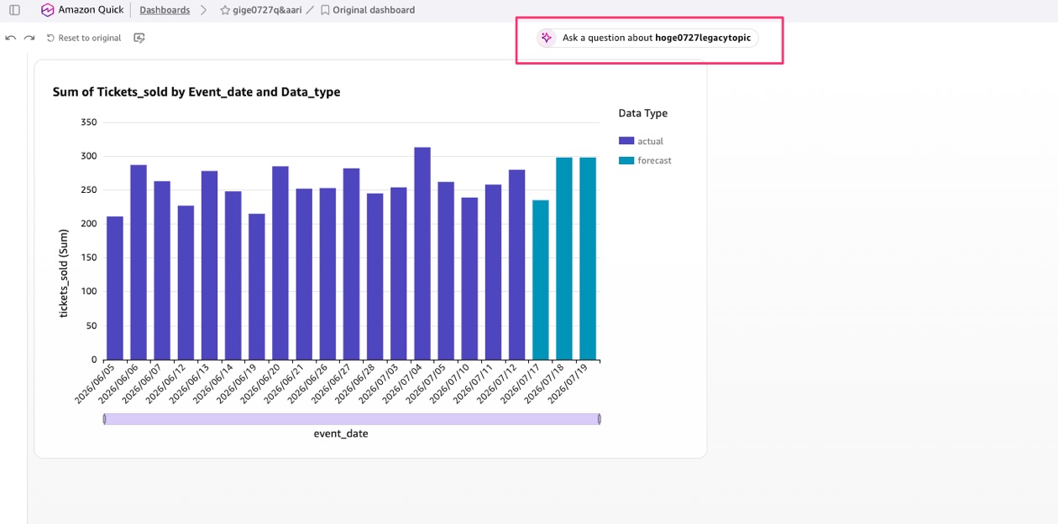Screen dimensions: 1058x524
Task: Click the sparkle icon in question bar
Action: click(547, 38)
